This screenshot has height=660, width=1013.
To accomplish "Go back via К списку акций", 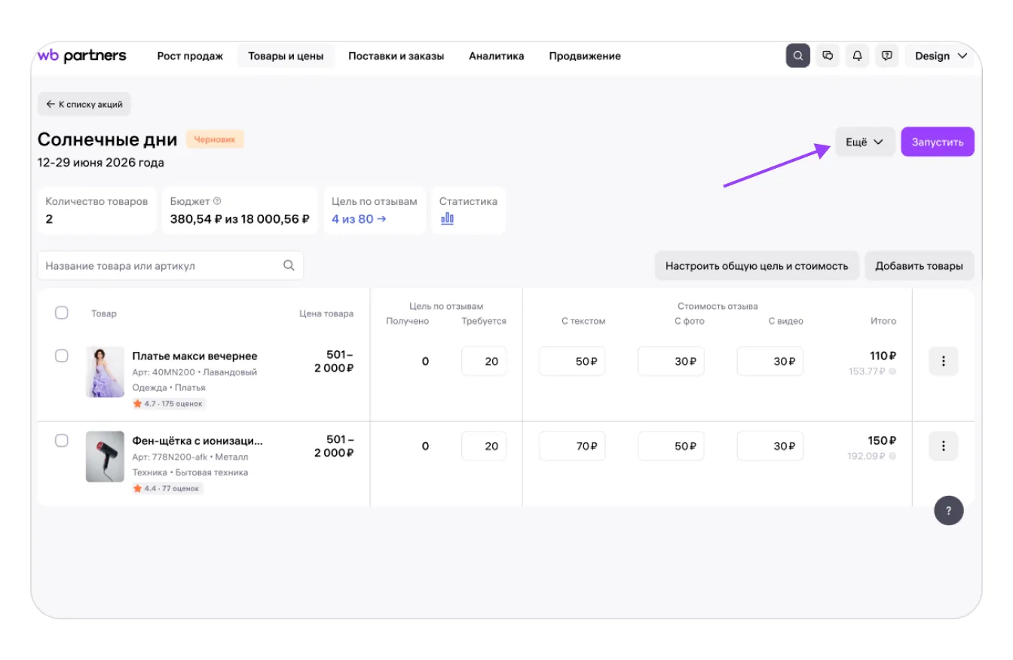I will click(84, 104).
